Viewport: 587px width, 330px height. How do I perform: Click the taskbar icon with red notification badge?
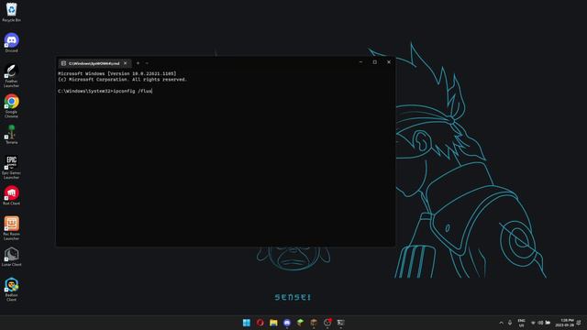[x=327, y=323]
